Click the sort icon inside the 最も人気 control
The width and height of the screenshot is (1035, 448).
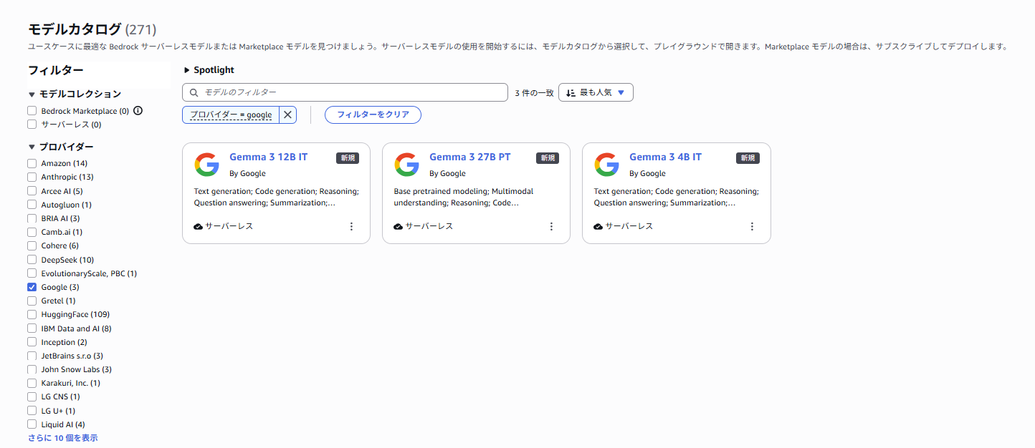click(570, 92)
